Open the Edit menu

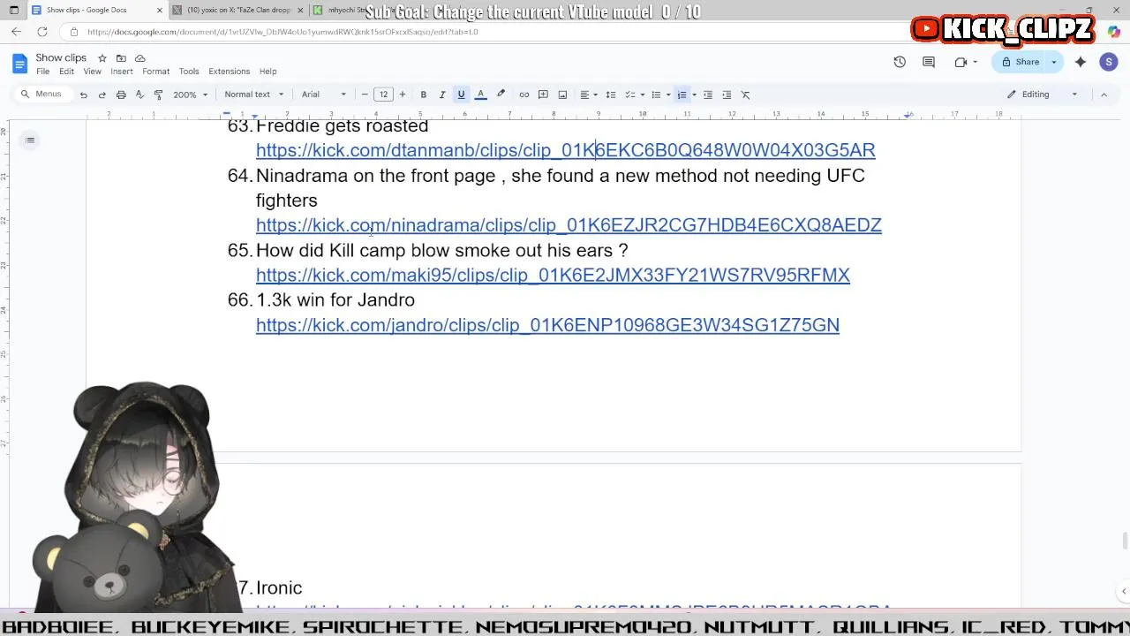(x=66, y=72)
